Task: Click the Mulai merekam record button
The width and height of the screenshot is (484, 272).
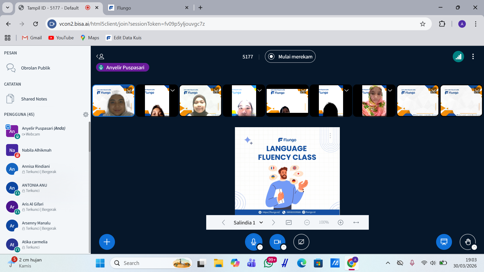Action: tap(290, 57)
